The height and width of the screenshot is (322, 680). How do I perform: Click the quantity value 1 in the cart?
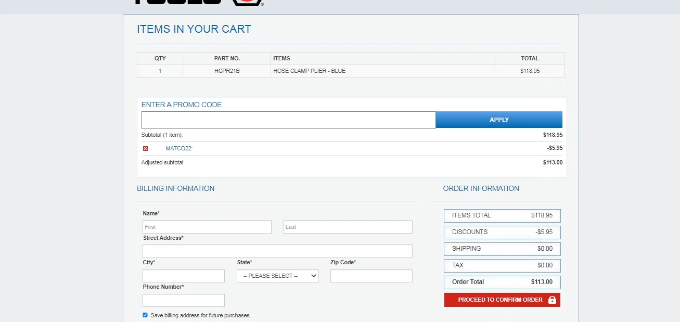[x=160, y=71]
